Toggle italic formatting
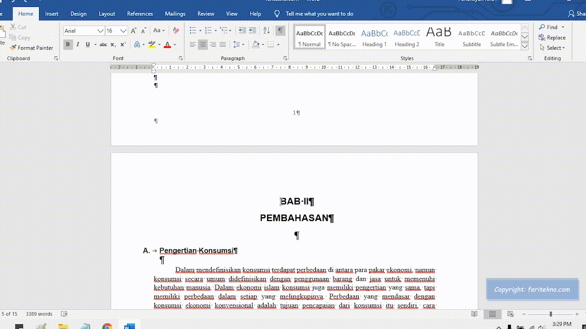Viewport: 586px width, 329px height. coord(78,45)
